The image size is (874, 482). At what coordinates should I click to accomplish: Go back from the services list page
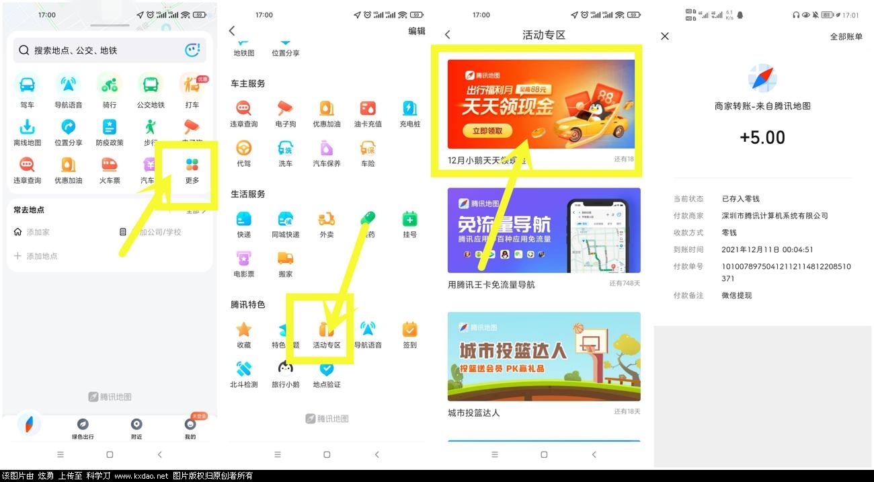[232, 31]
